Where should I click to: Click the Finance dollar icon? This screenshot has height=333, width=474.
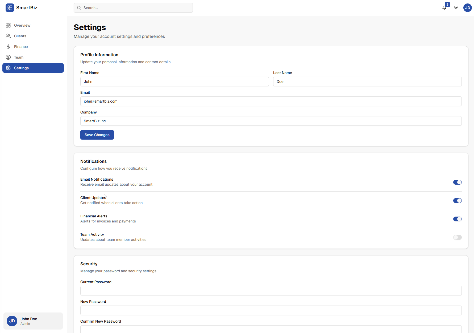[x=8, y=46]
